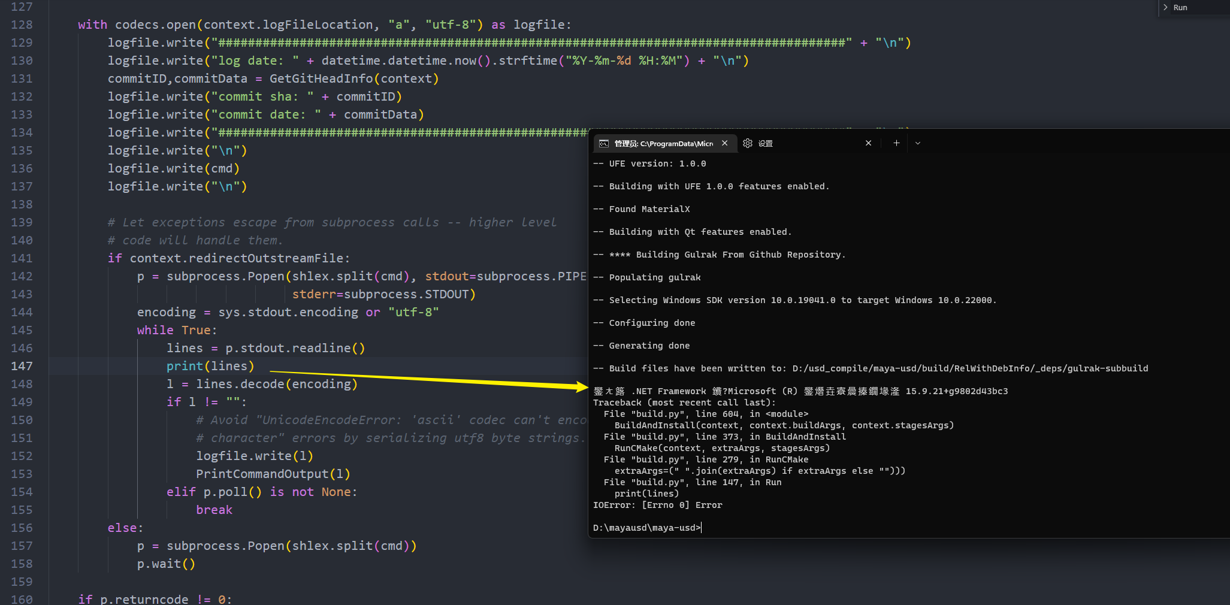This screenshot has width=1230, height=605.
Task: Close the 设置 settings tab
Action: pos(868,143)
